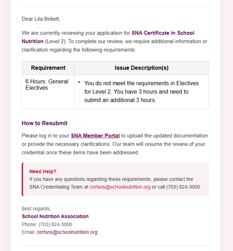This screenshot has height=251, width=233.
Task: Select the Requirement column header
Action: coord(48,68)
